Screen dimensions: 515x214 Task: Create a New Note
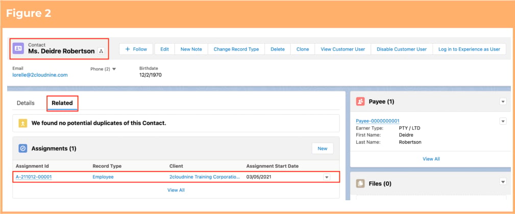191,49
